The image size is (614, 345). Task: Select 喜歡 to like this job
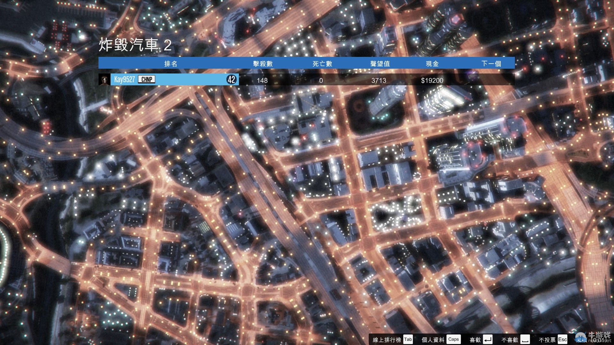[475, 340]
